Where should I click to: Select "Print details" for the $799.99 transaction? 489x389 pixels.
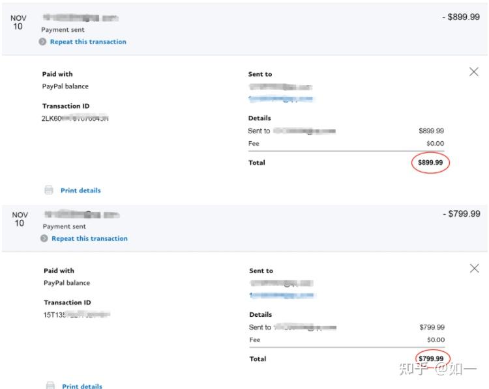point(82,386)
